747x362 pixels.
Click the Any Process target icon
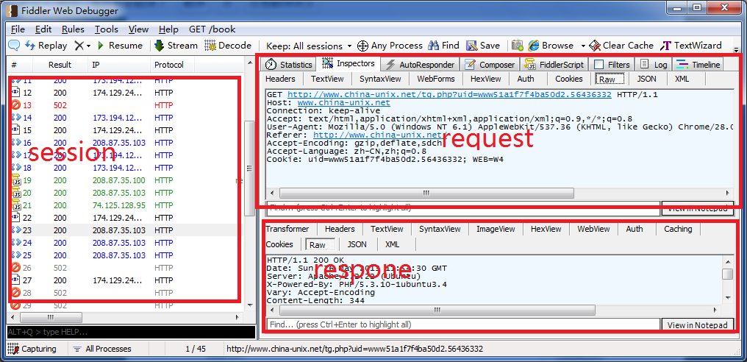(362, 46)
